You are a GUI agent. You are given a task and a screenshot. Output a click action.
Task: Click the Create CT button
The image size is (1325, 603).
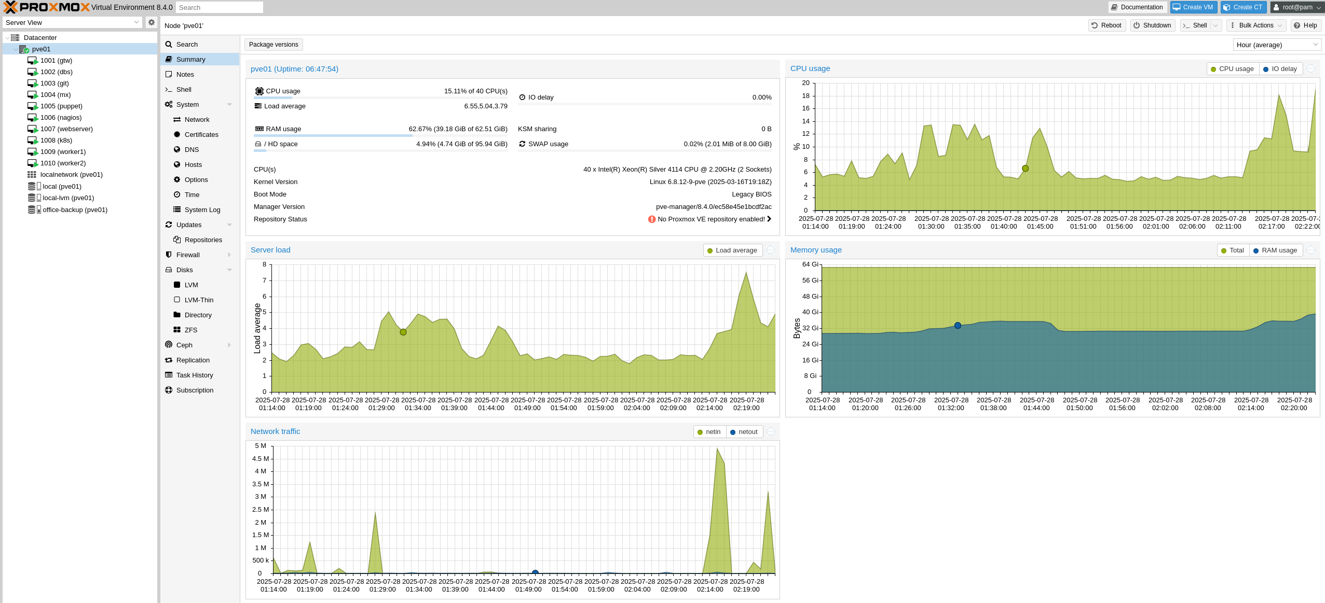[1243, 7]
